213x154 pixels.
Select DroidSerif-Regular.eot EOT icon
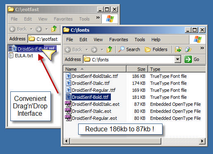[x=68, y=118]
